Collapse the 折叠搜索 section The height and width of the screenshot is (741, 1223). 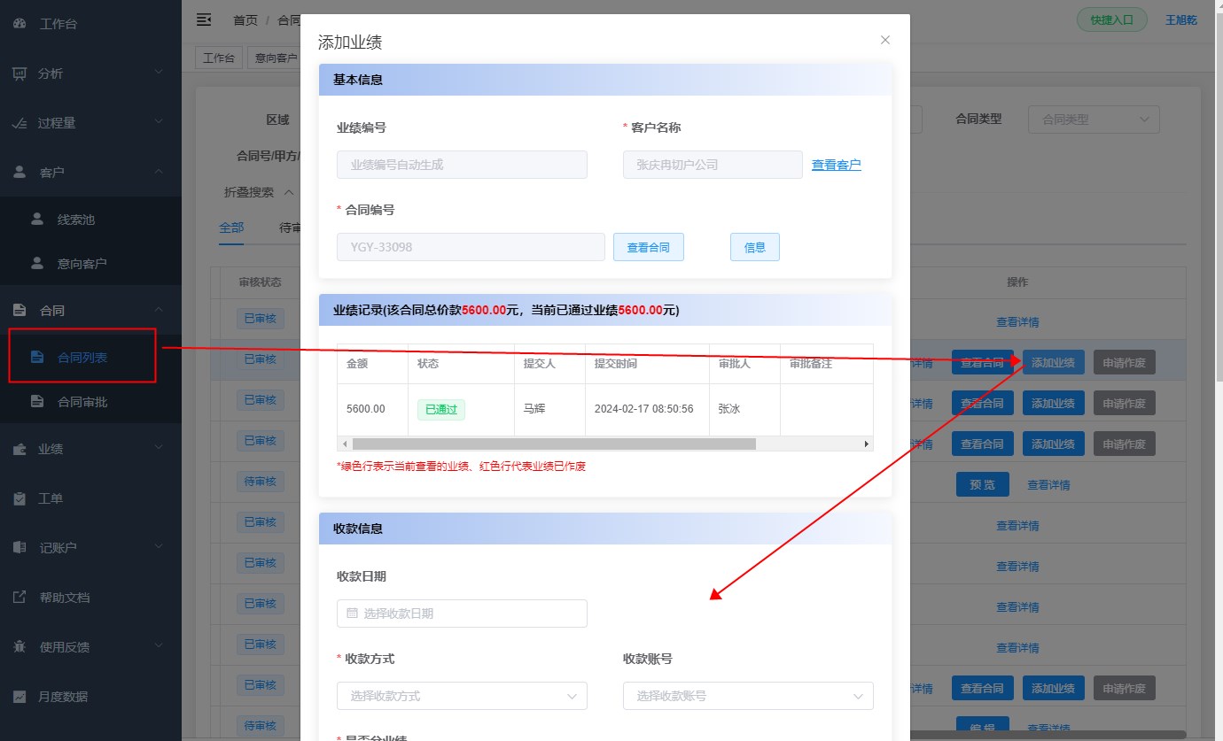pos(260,191)
